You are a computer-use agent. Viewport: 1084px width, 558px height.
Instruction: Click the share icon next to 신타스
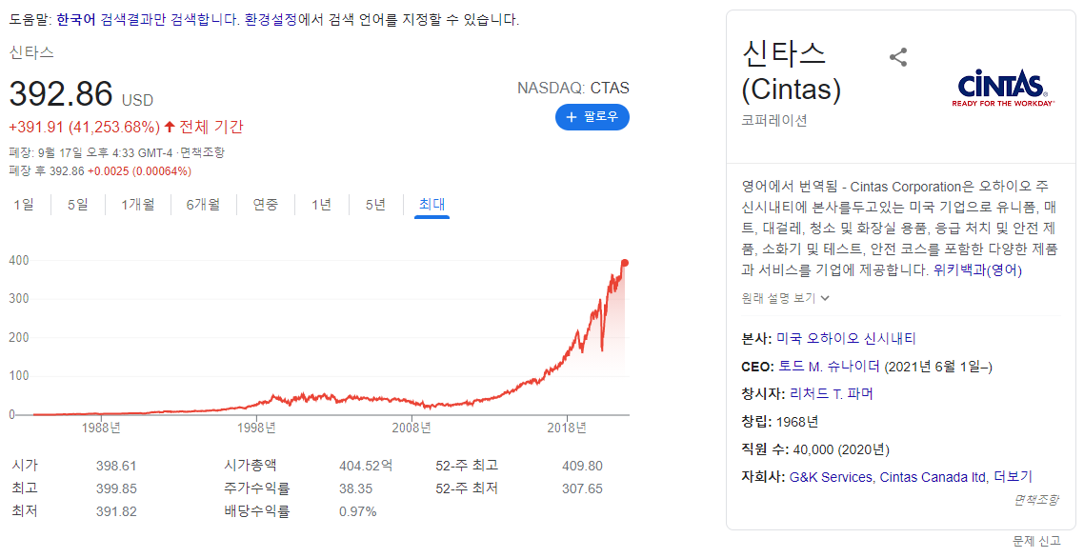(x=897, y=57)
